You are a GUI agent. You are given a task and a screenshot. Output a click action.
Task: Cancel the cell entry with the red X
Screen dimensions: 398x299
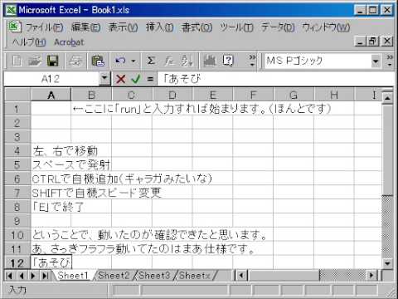tap(121, 79)
